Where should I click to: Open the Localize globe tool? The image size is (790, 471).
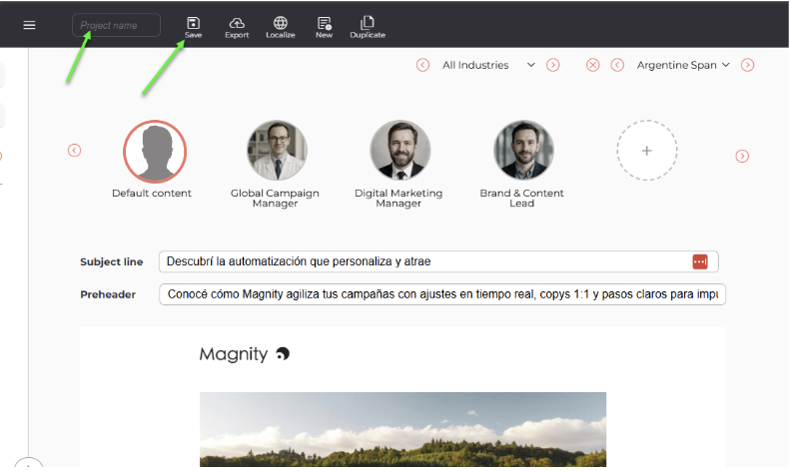281,23
